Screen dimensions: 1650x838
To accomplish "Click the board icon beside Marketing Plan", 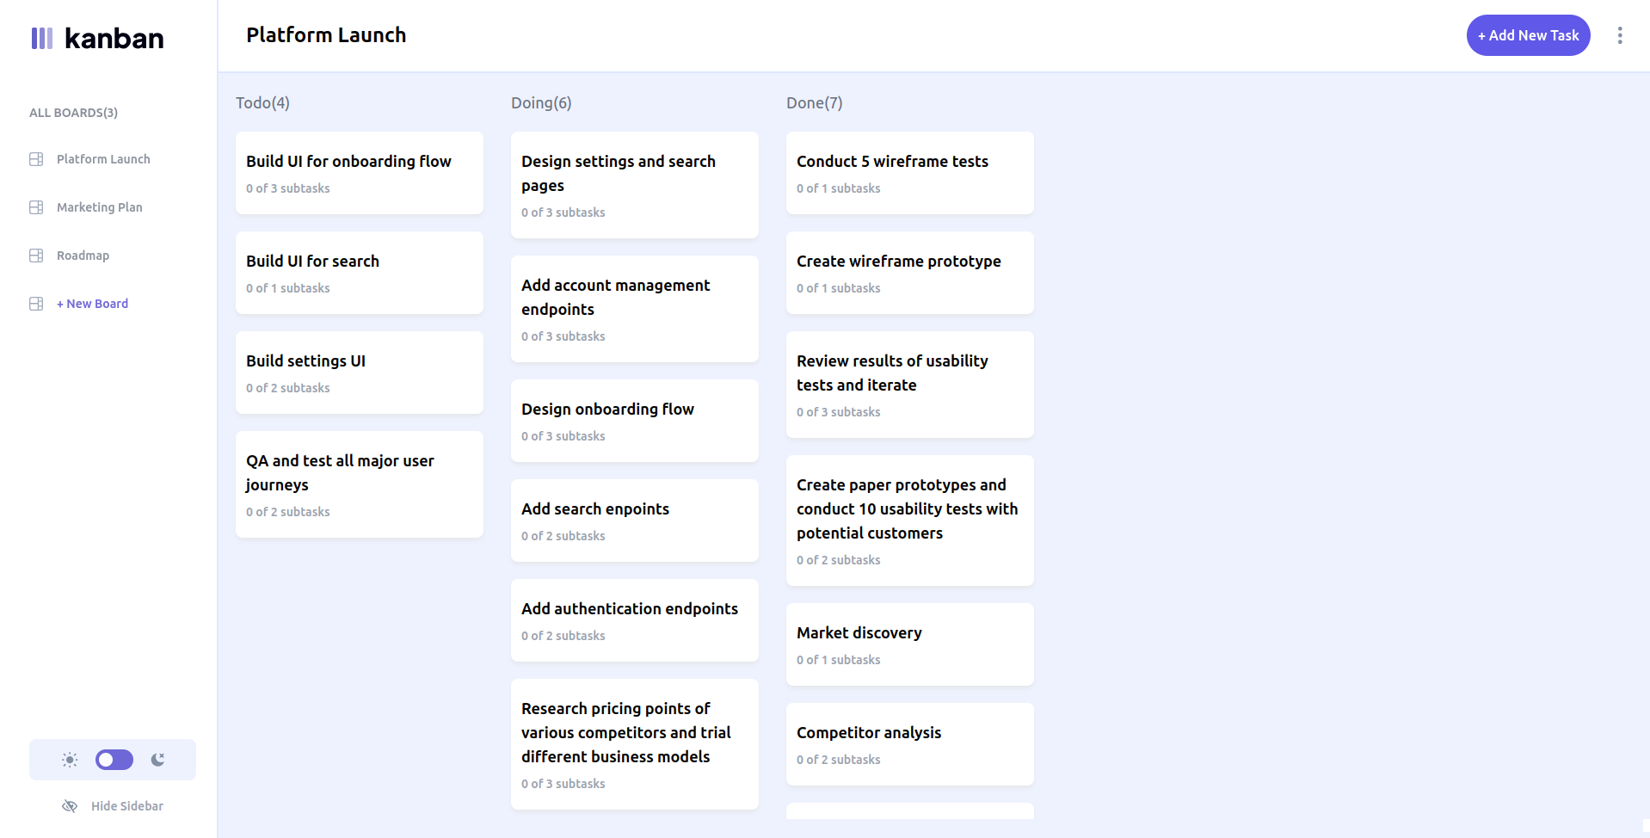I will [x=36, y=207].
